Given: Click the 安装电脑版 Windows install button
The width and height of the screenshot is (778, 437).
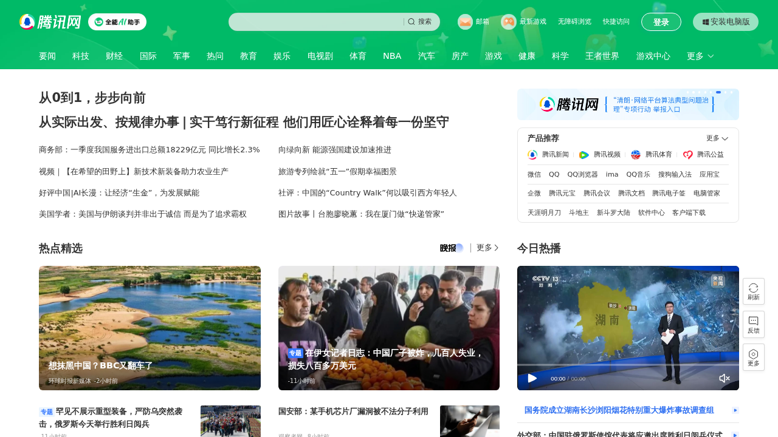Looking at the screenshot, I should [x=726, y=22].
